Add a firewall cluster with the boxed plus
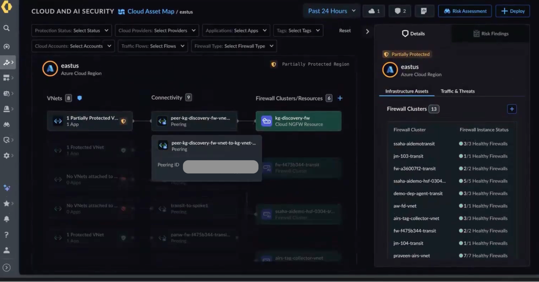This screenshot has height=282, width=539. (512, 109)
